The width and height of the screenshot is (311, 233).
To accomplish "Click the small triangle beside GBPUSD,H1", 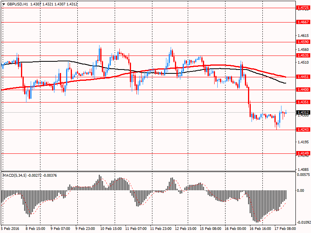I will pos(3,4).
